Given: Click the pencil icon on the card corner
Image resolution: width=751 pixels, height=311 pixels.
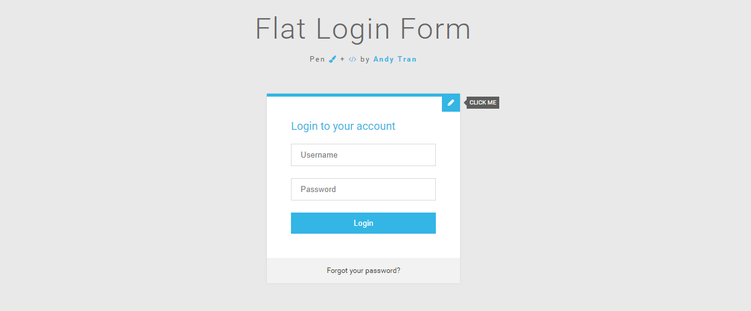Looking at the screenshot, I should (451, 103).
